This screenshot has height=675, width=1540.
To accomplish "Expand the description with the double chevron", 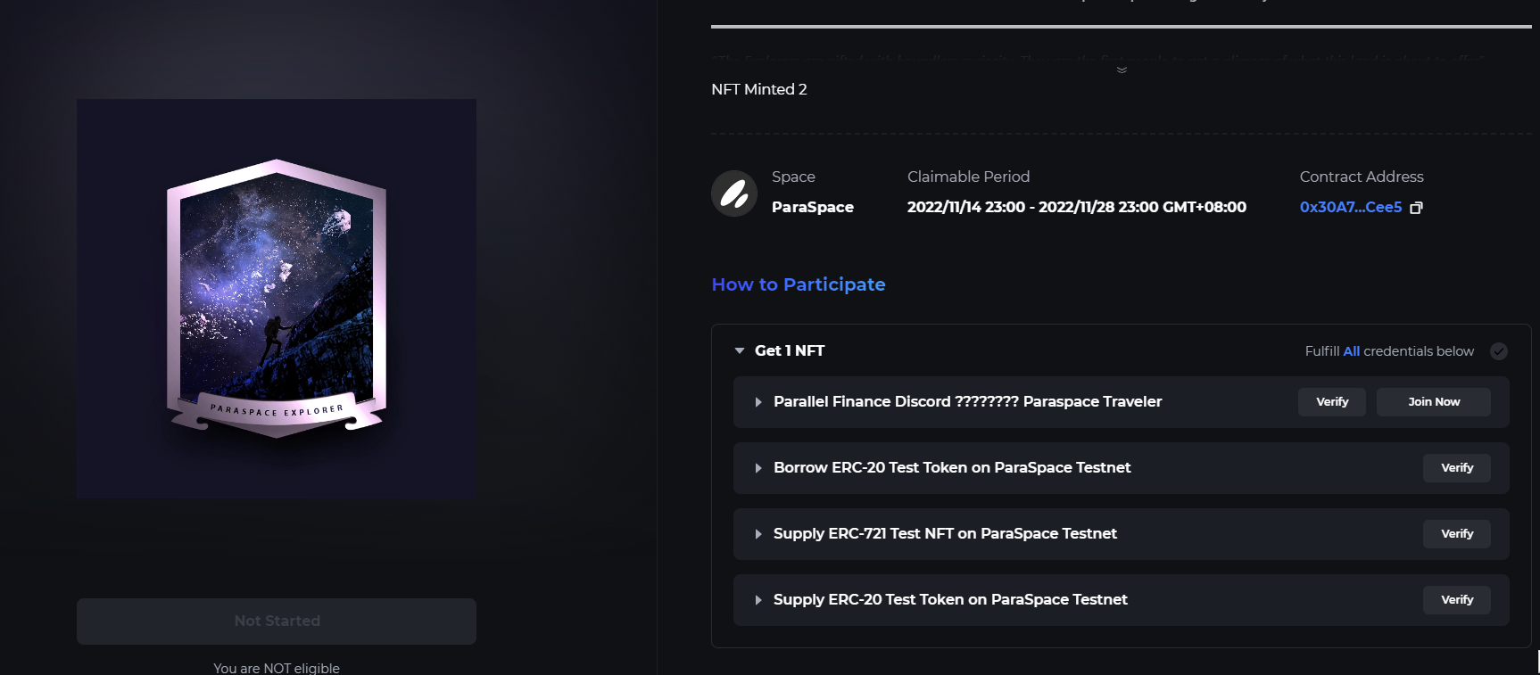I will [1122, 70].
